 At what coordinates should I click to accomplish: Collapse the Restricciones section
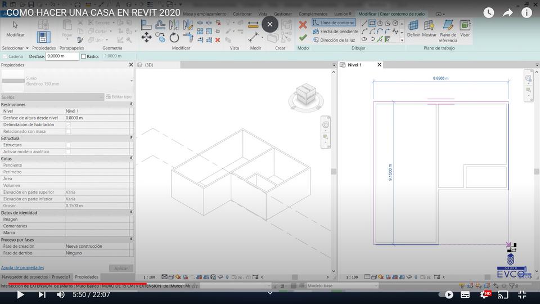click(x=131, y=104)
